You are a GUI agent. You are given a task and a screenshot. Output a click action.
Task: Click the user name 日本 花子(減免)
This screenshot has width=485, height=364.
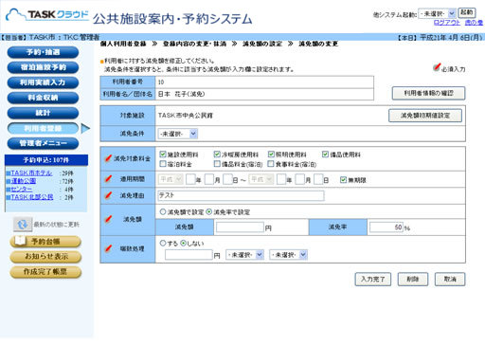(181, 94)
